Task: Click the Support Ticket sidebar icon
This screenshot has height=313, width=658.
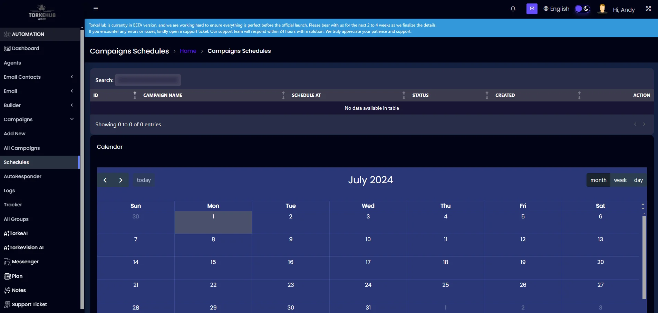Action: (x=6, y=304)
